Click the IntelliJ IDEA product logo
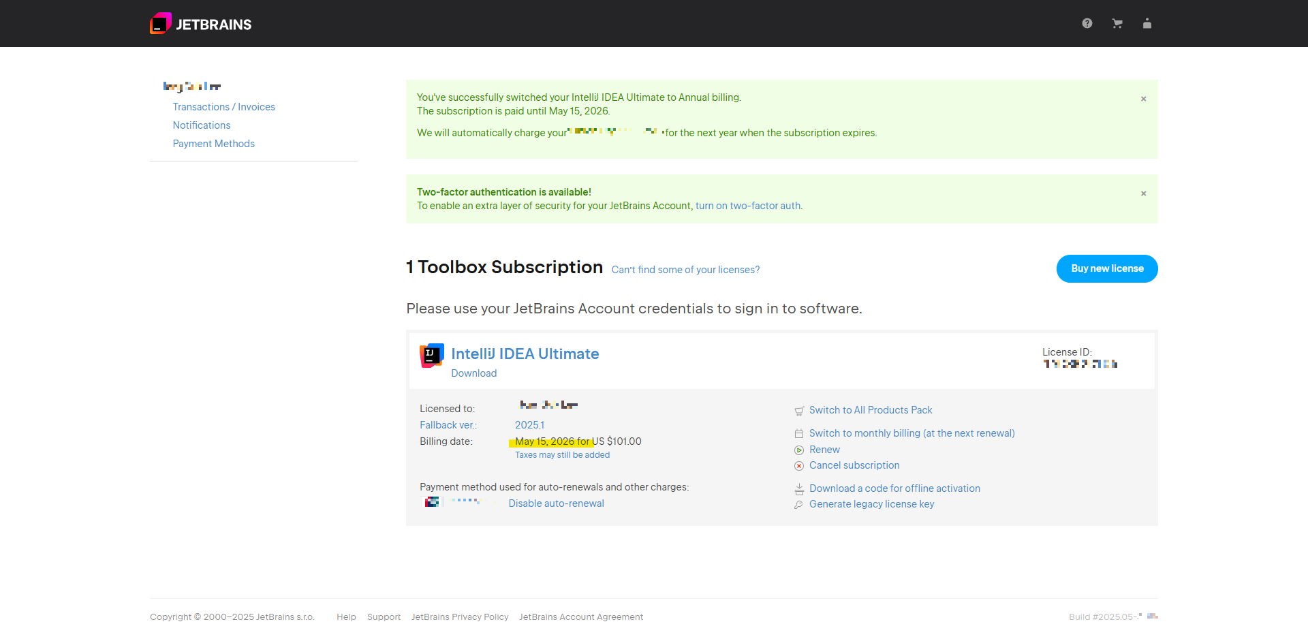The image size is (1308, 624). point(432,355)
